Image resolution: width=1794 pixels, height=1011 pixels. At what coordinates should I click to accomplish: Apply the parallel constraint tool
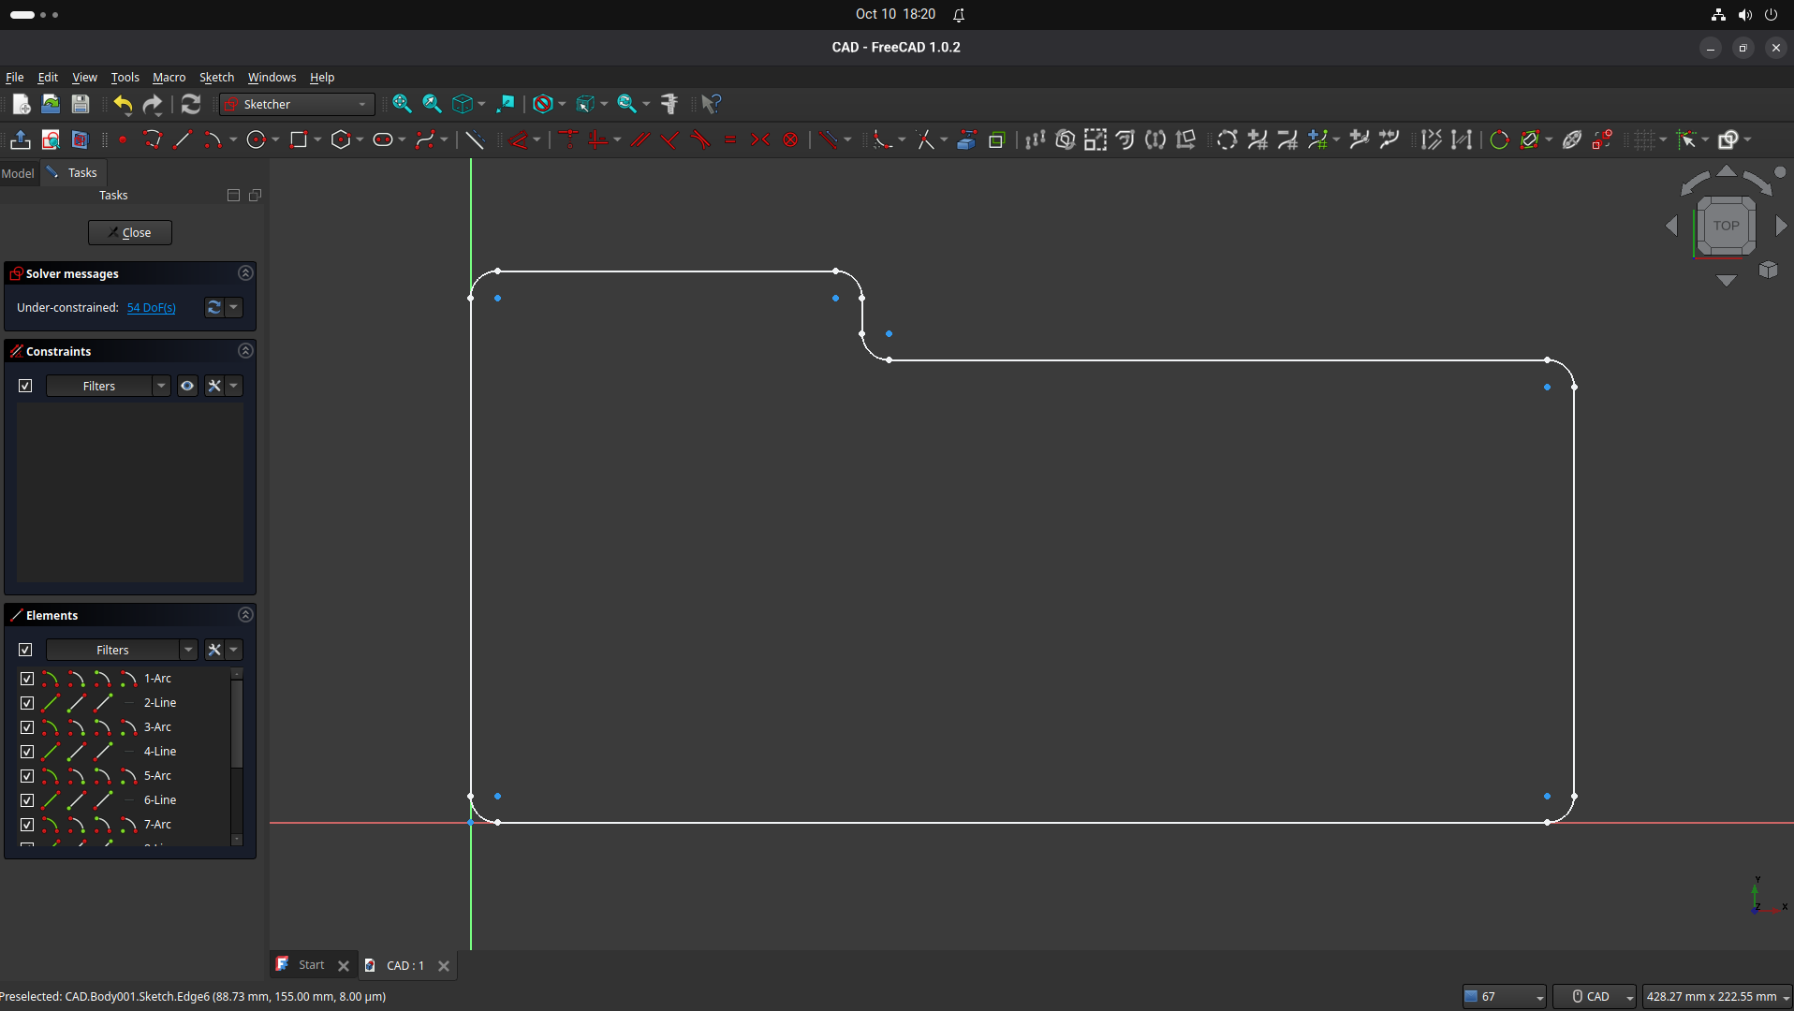tap(640, 139)
